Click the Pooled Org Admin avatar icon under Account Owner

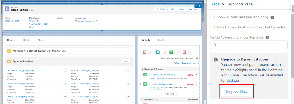pos(76,21)
